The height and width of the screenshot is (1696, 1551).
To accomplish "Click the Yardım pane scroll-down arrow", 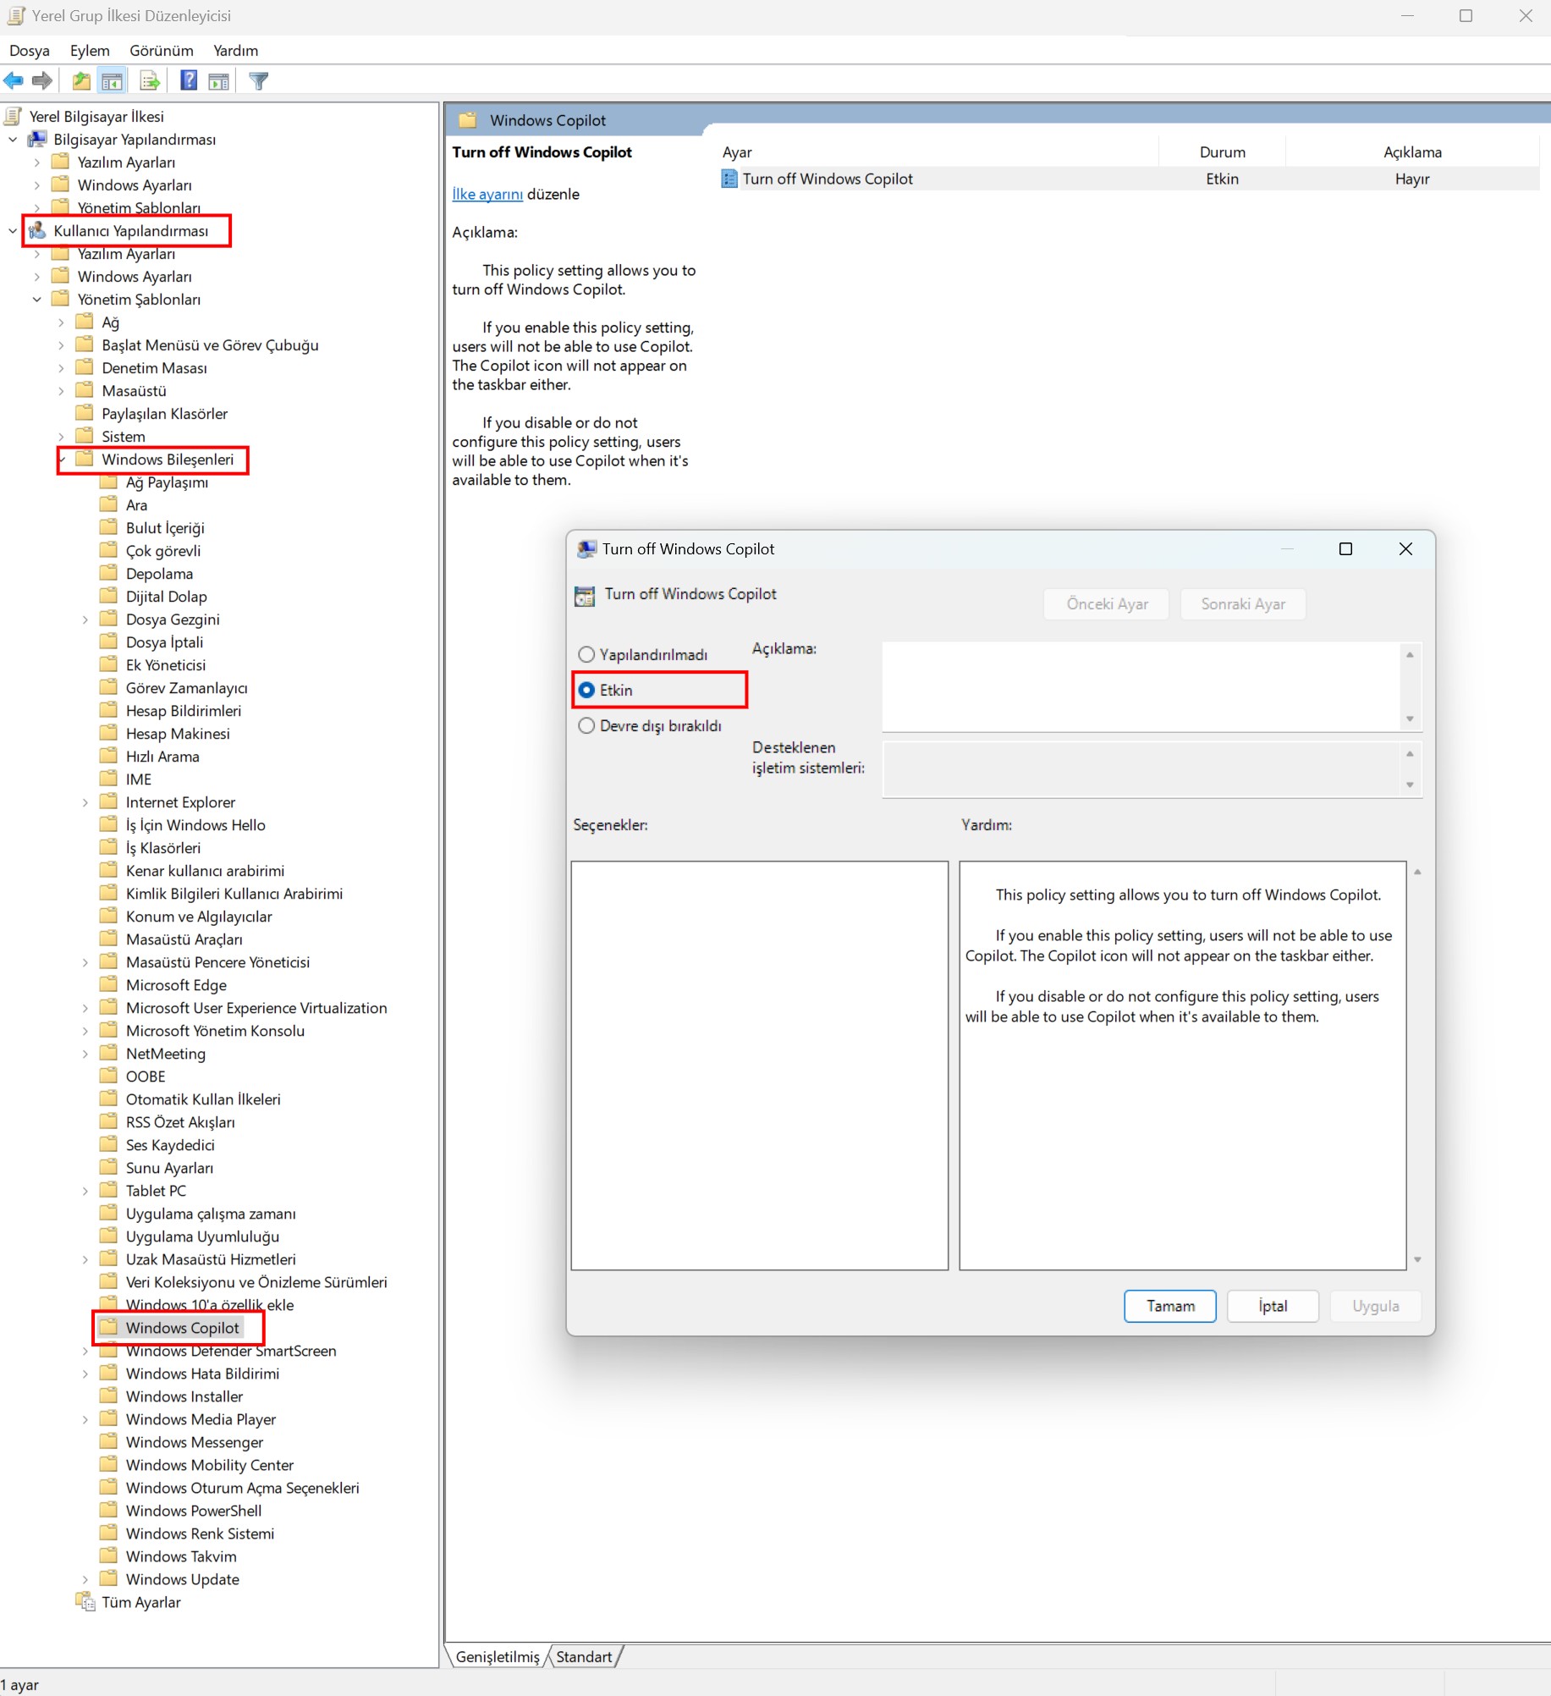I will tap(1417, 1259).
